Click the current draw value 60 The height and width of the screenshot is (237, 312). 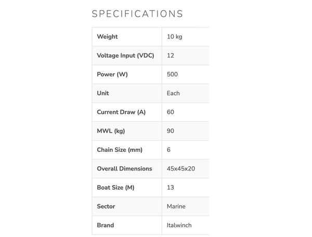[x=171, y=112]
